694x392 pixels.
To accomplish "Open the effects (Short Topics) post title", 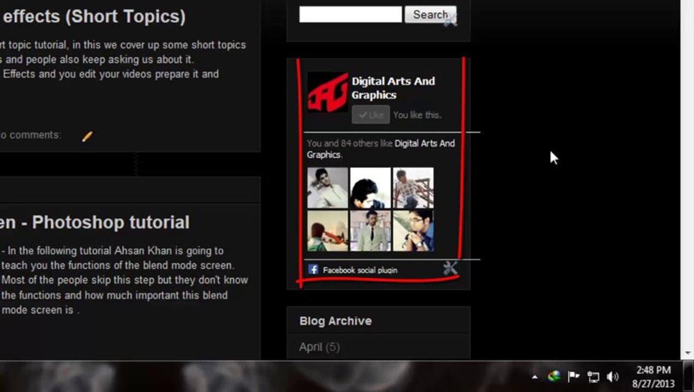I will click(94, 16).
